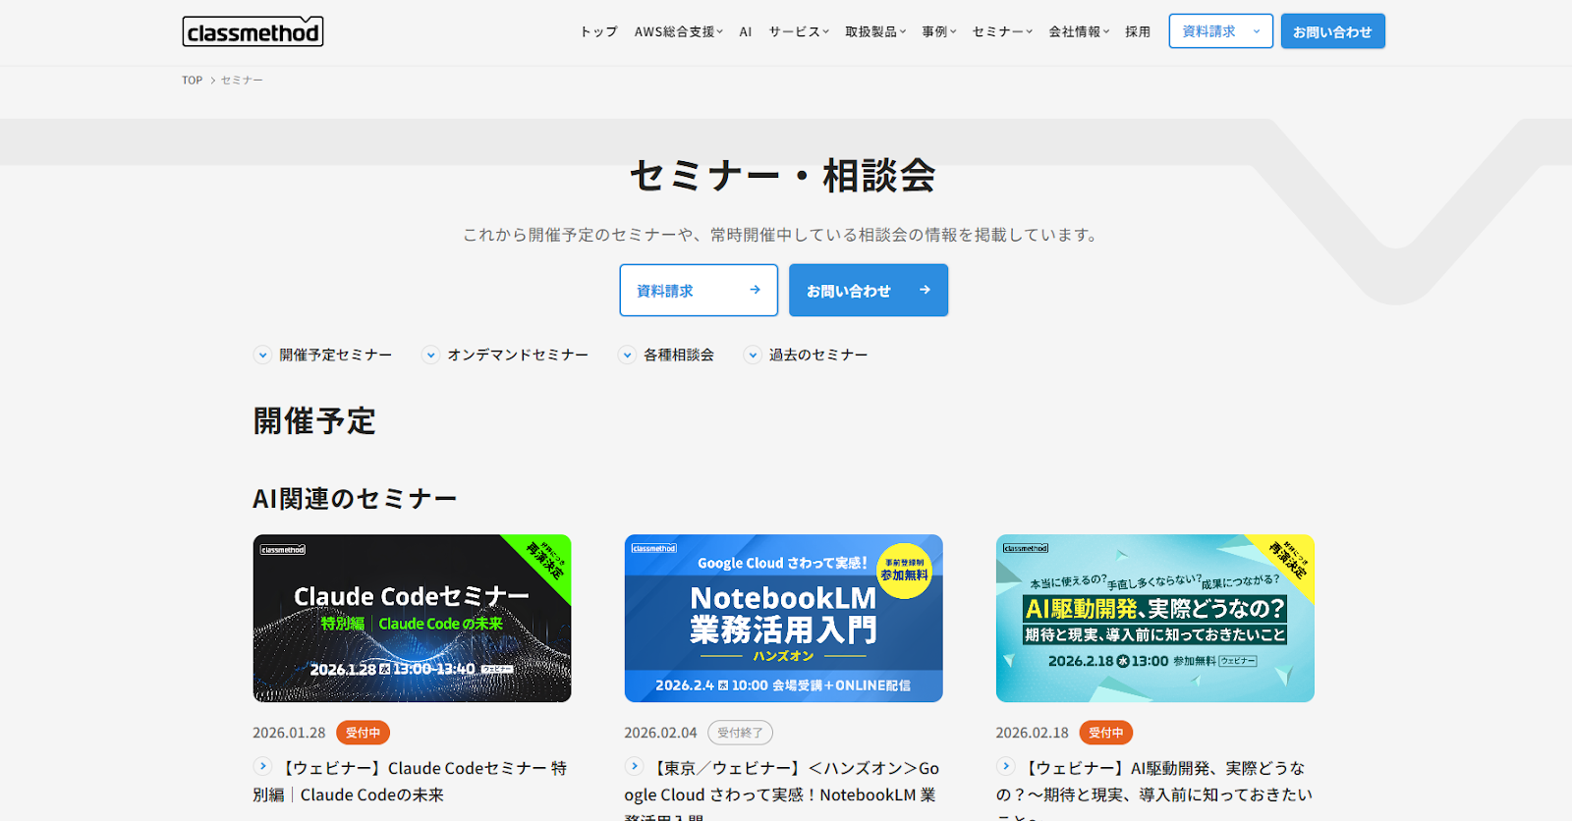Click 受付中 badge for 2026.02.18 seminar
The height and width of the screenshot is (821, 1572).
[1105, 733]
